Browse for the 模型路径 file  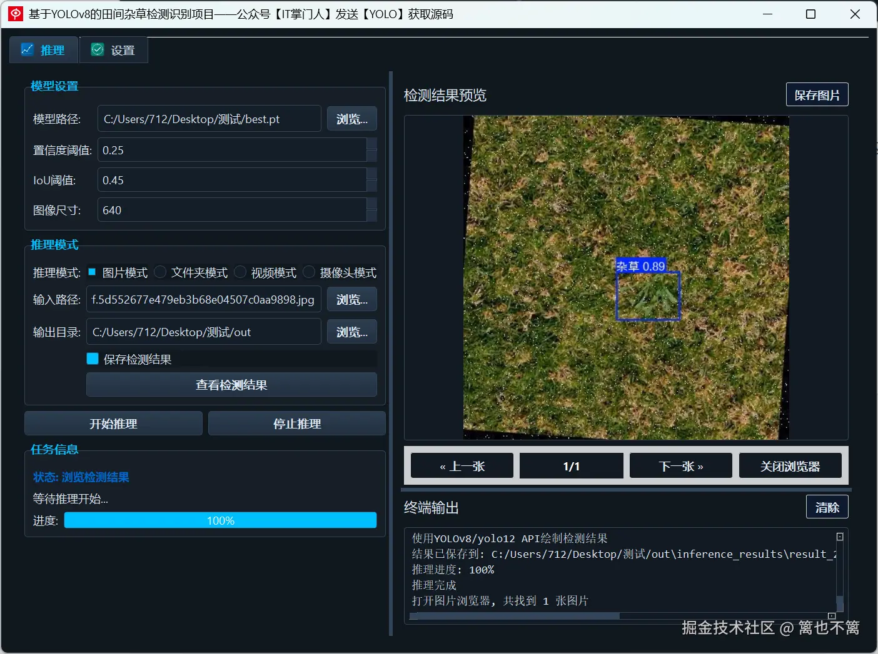tap(352, 119)
